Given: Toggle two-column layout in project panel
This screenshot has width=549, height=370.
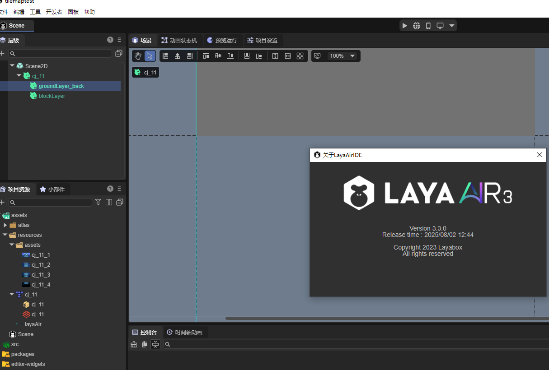Looking at the screenshot, I should point(109,202).
